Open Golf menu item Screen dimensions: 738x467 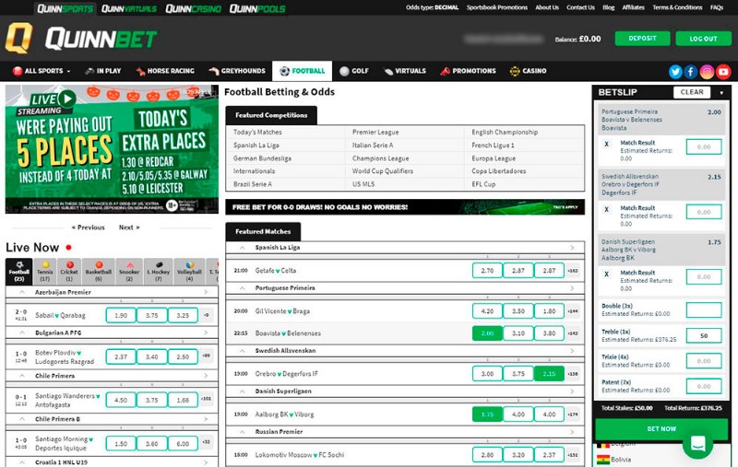[x=354, y=71]
